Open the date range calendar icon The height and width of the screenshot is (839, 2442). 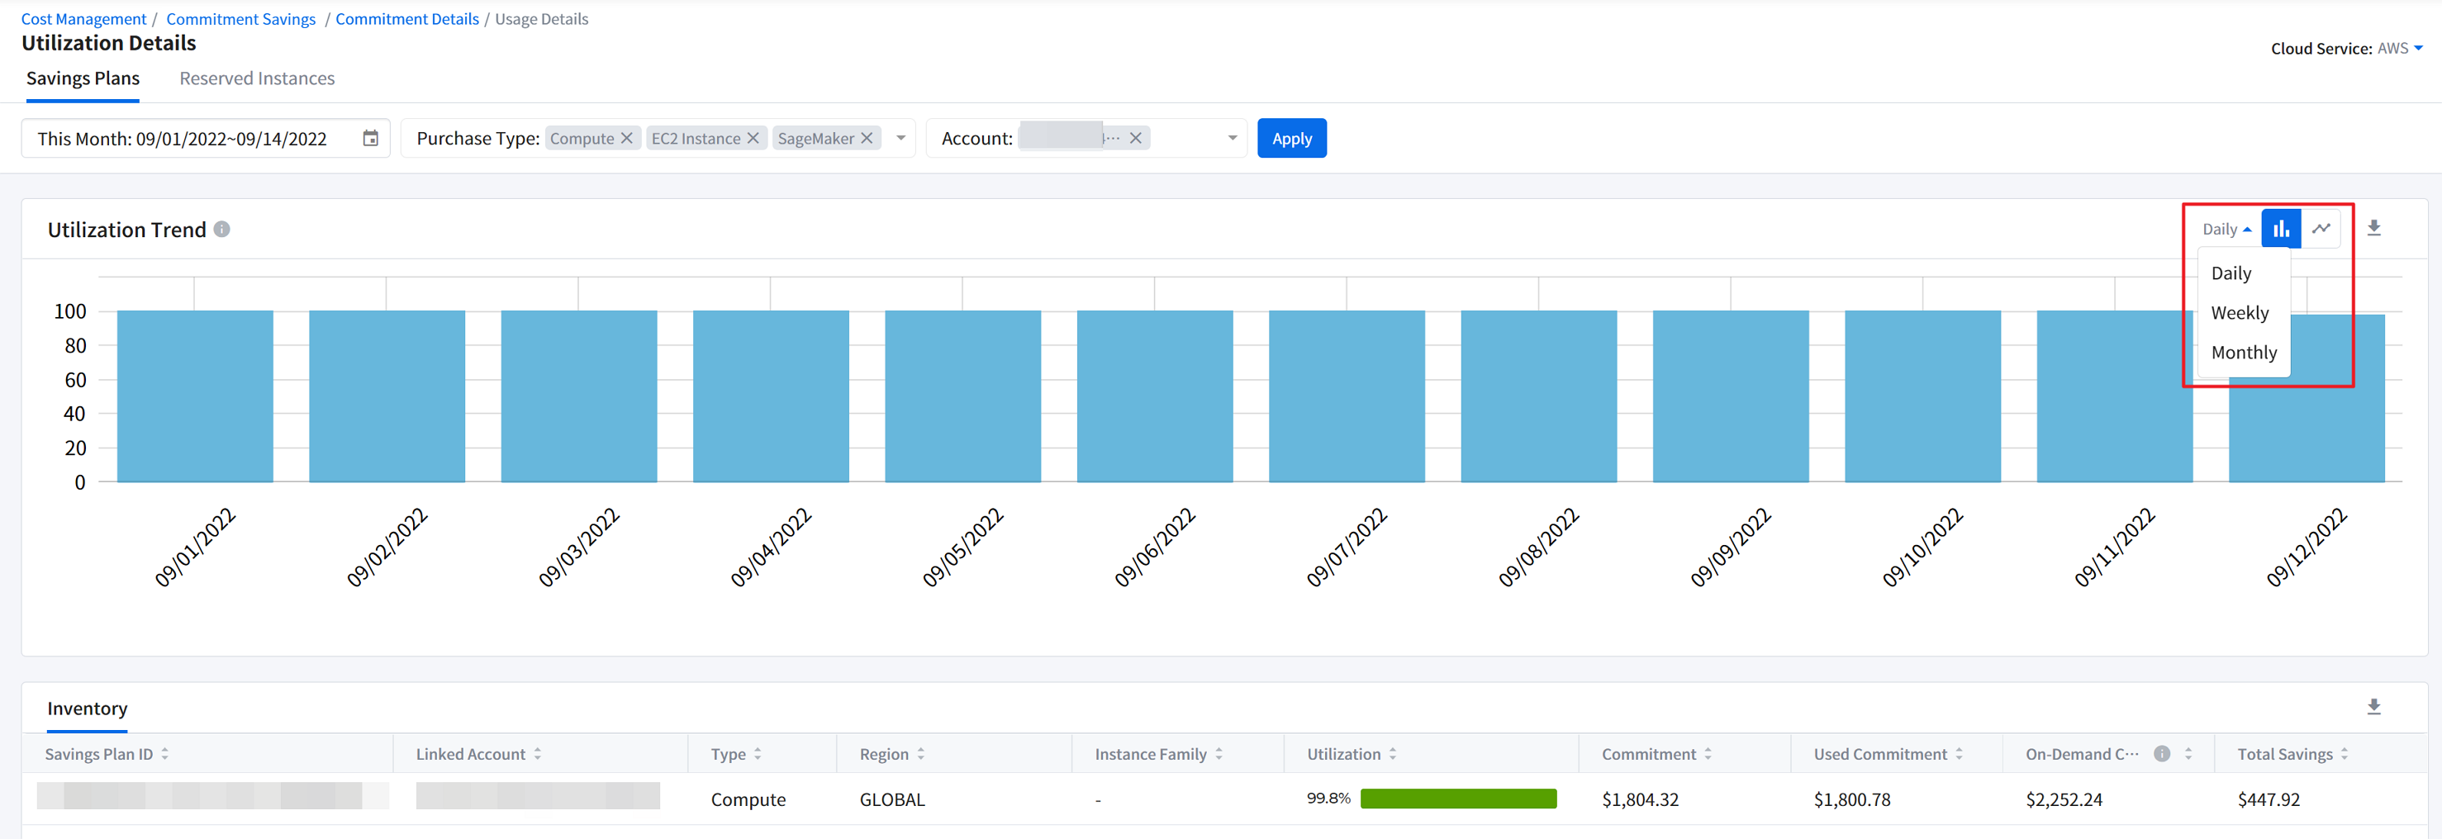pos(371,139)
